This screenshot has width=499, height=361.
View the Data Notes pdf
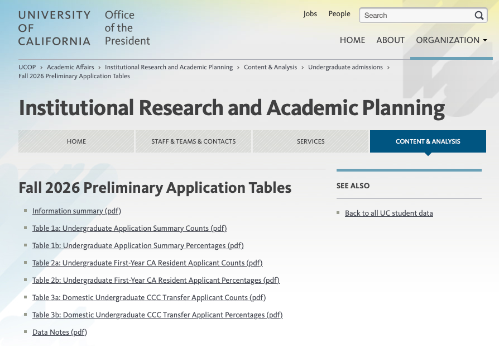pyautogui.click(x=60, y=332)
